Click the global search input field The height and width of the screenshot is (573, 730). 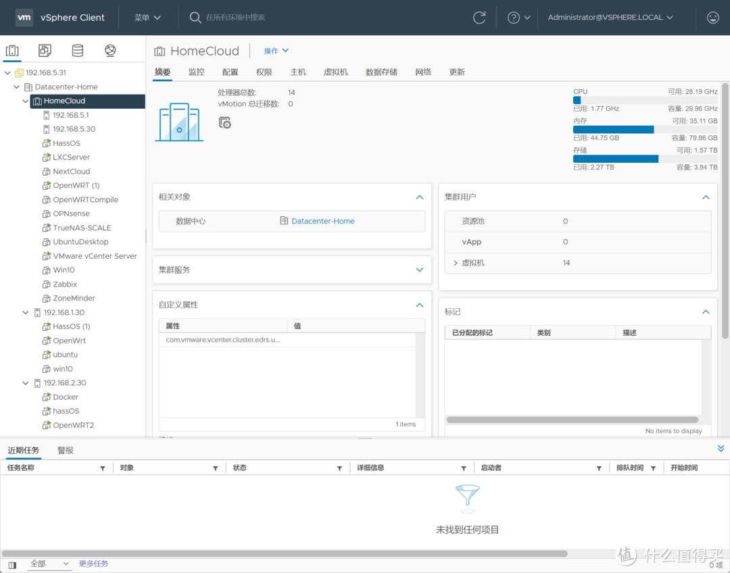tap(270, 18)
